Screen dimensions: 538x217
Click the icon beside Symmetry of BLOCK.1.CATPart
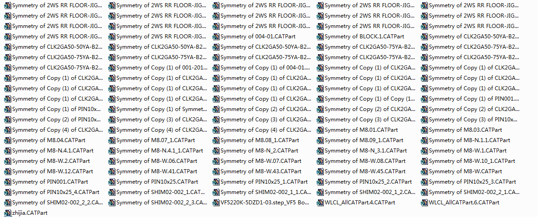tap(321, 37)
